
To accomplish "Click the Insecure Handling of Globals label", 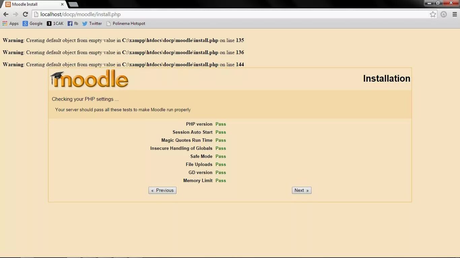I will pos(181,148).
